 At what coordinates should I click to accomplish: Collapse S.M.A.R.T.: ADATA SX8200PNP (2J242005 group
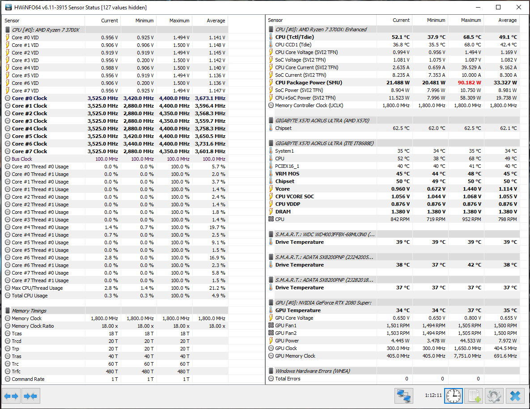pyautogui.click(x=271, y=257)
